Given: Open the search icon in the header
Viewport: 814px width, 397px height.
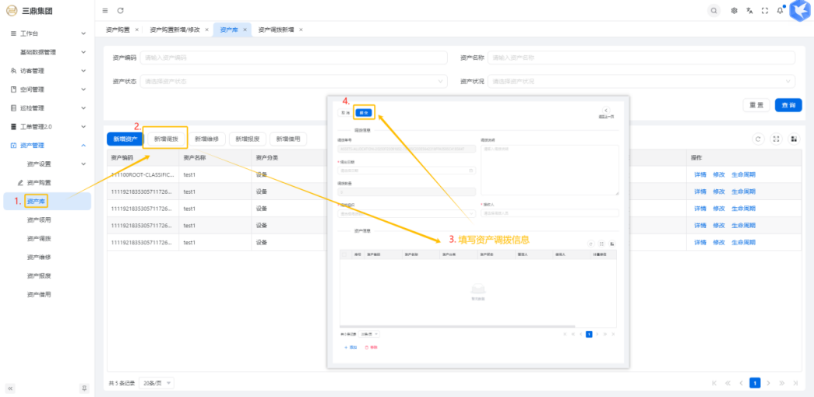Looking at the screenshot, I should tap(714, 10).
